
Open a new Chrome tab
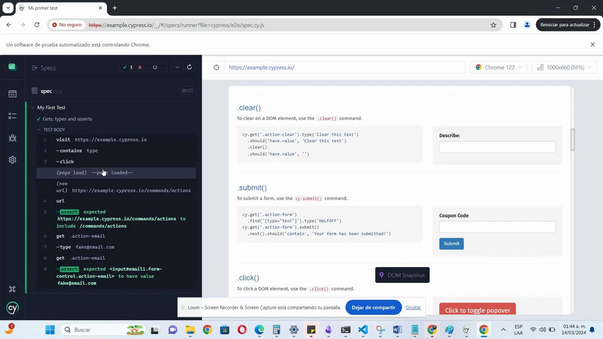114,8
